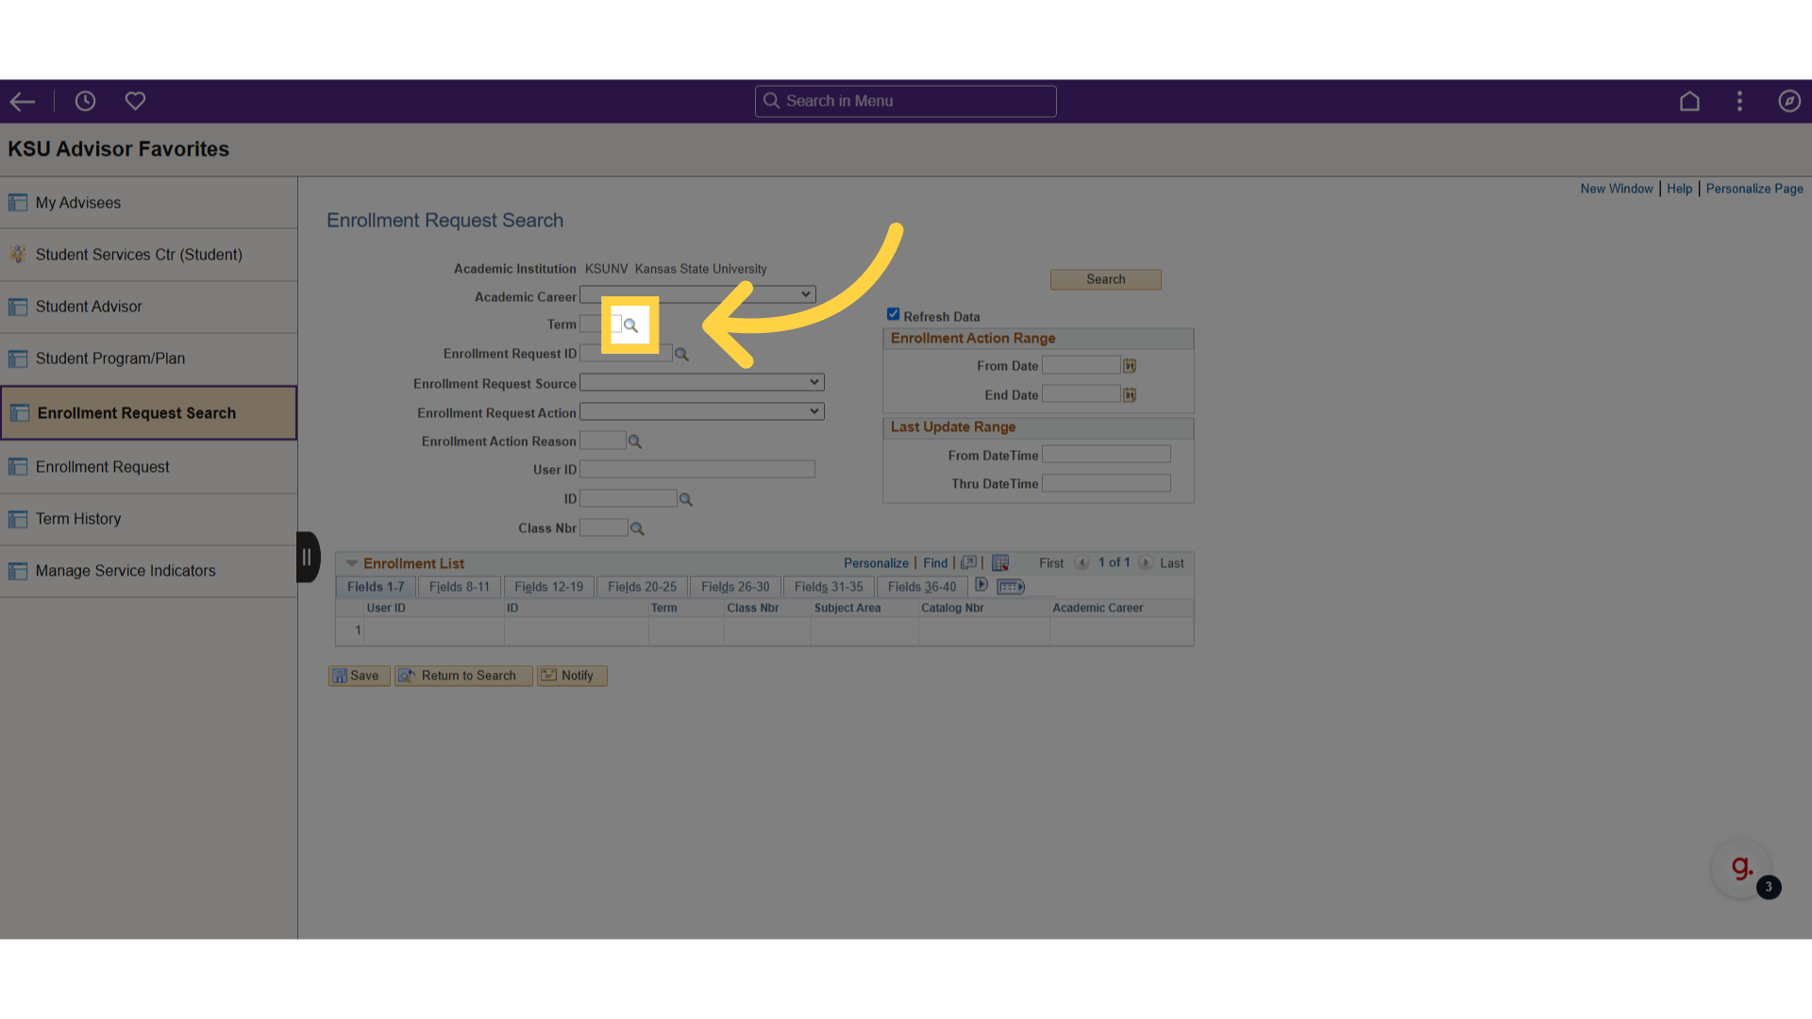Download Enrollment List grid to spreadsheet

[x=1000, y=563]
